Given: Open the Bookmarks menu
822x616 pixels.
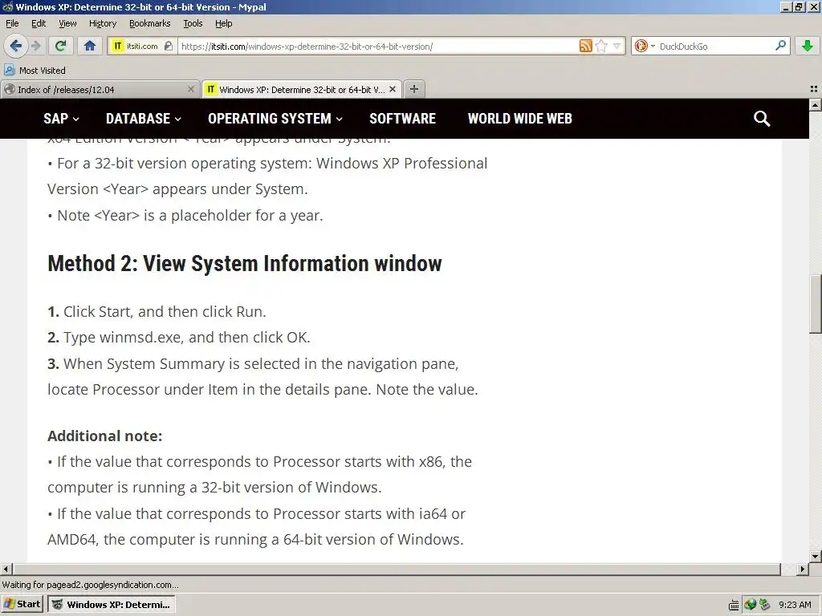Looking at the screenshot, I should pos(149,23).
